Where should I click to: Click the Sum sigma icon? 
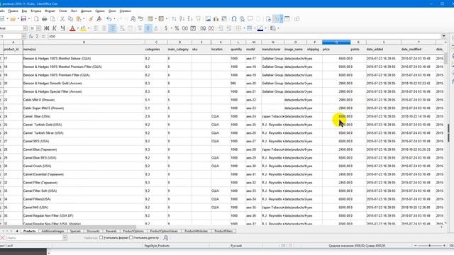pyautogui.click(x=37, y=36)
